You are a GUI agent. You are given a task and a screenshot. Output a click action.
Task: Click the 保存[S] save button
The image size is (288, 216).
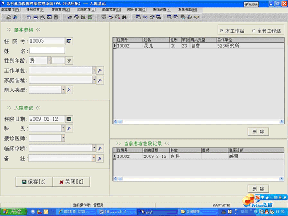tap(34, 182)
